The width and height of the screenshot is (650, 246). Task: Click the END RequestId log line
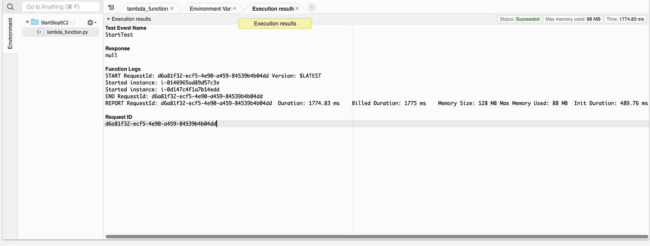pyautogui.click(x=184, y=96)
